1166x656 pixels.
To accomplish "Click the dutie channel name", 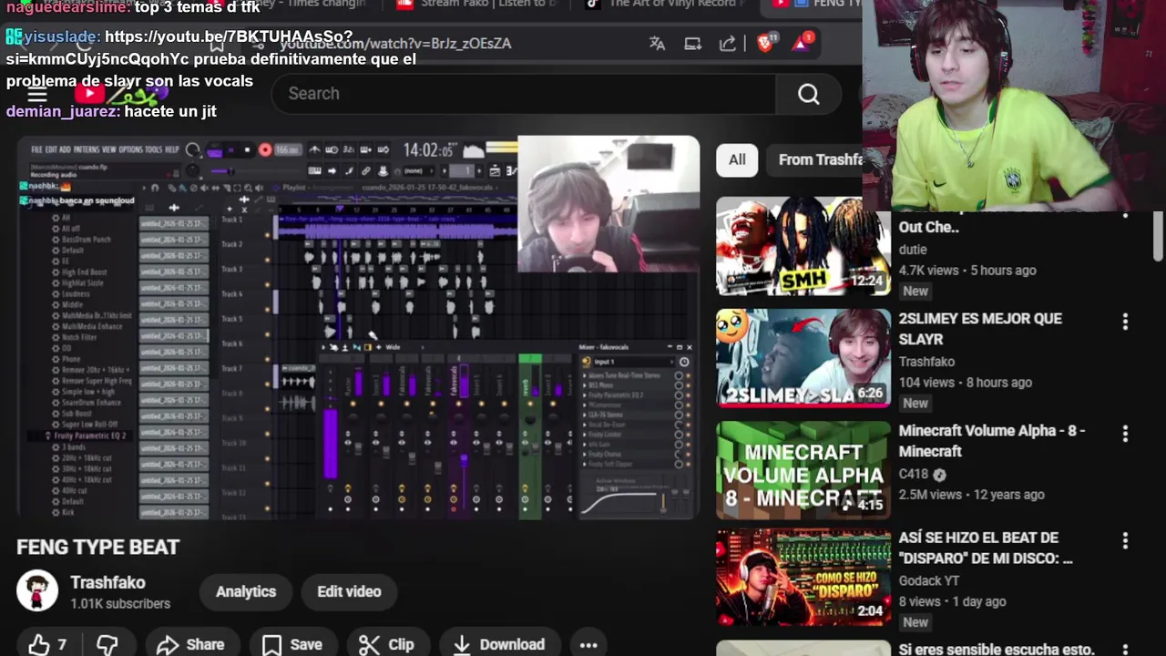I will coord(913,249).
